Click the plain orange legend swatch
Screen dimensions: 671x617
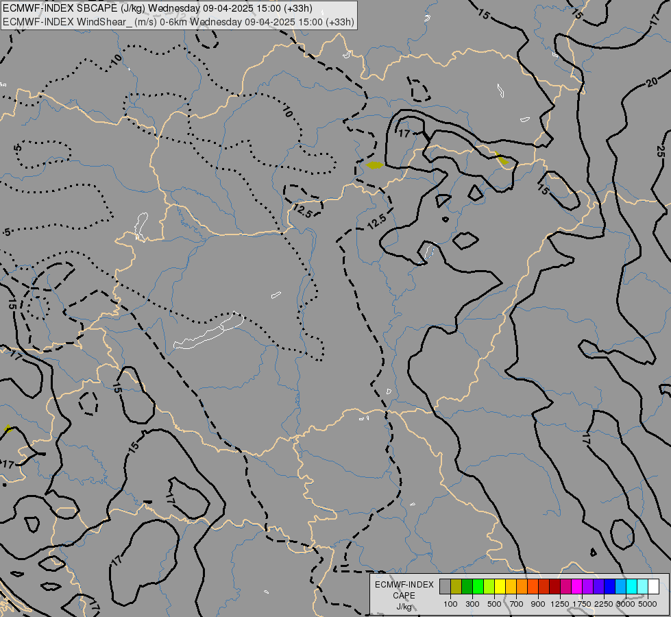point(522,586)
